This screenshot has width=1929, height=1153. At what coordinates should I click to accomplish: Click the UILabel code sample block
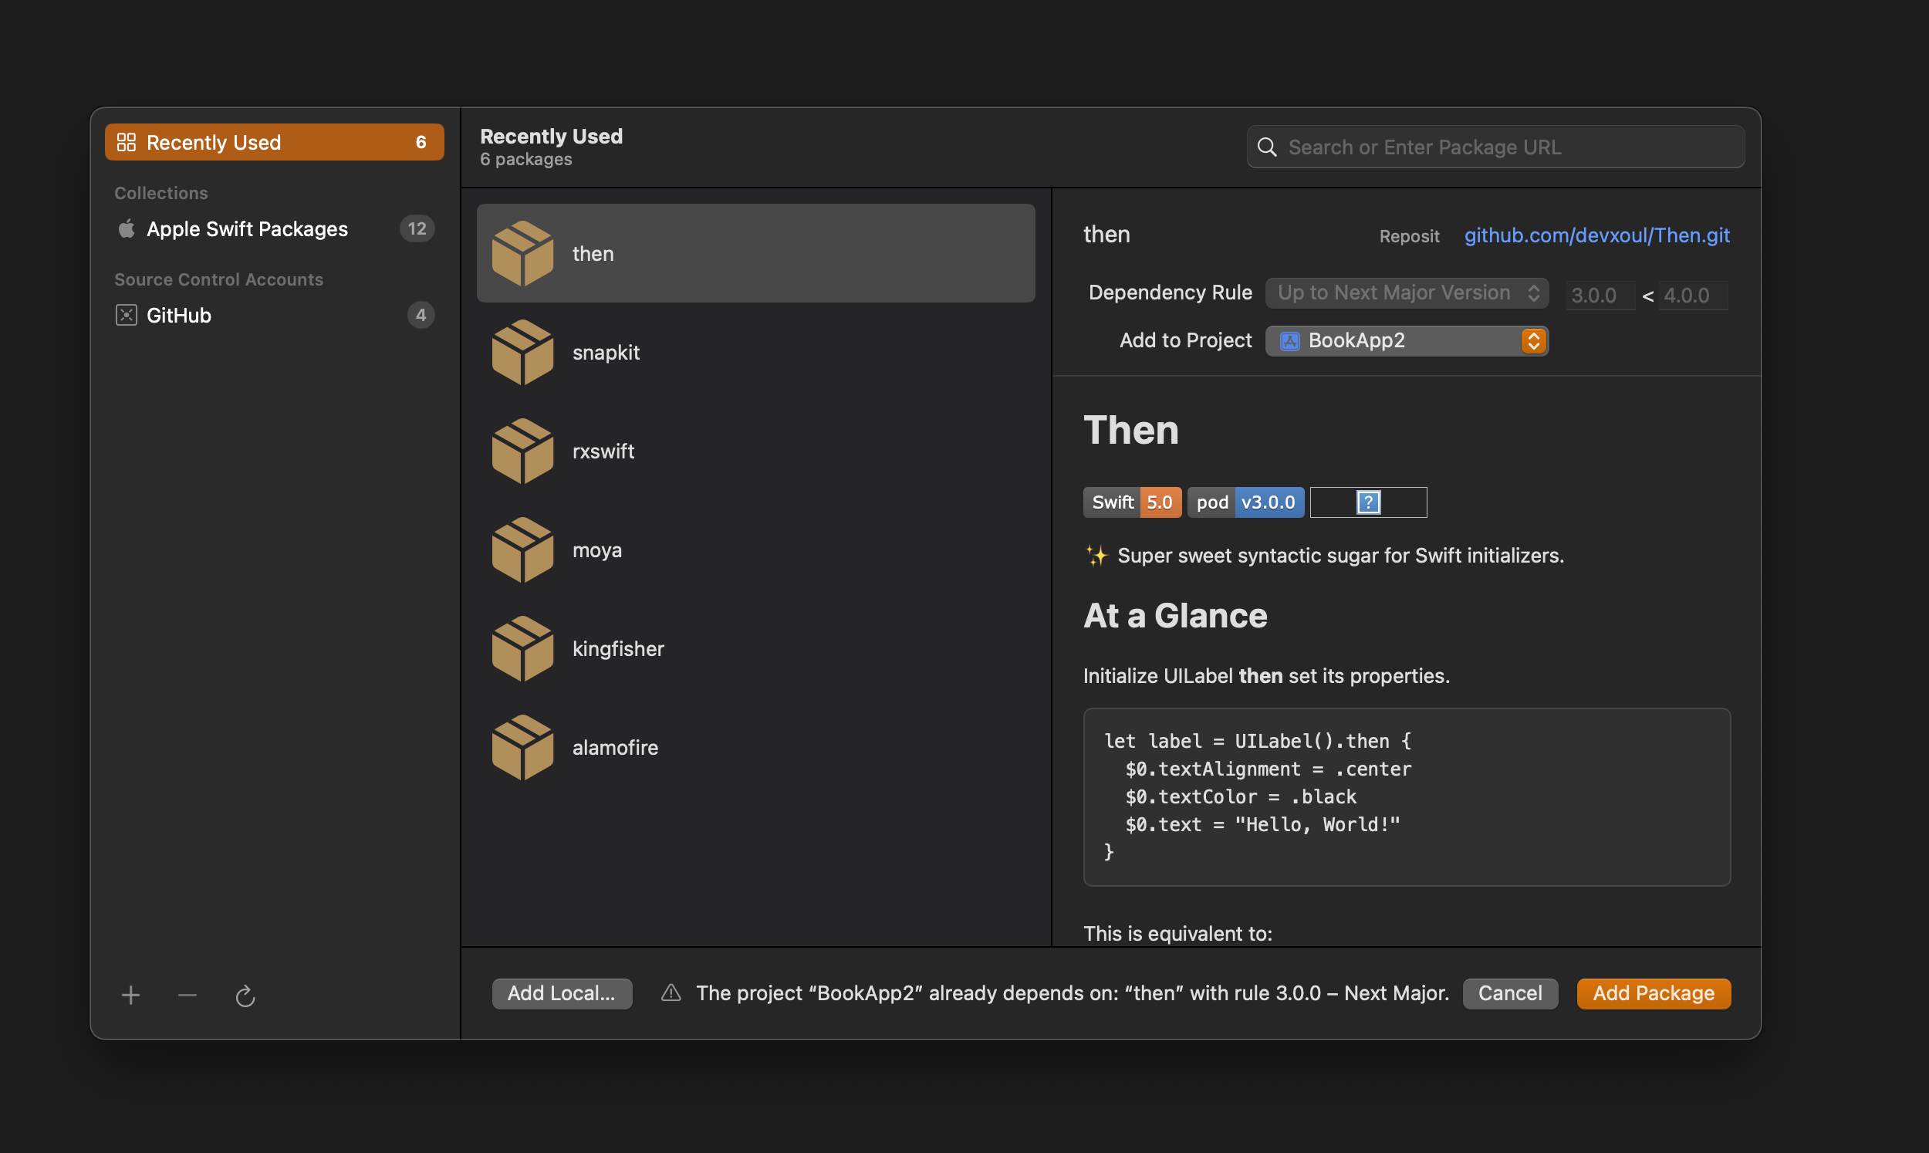1407,796
